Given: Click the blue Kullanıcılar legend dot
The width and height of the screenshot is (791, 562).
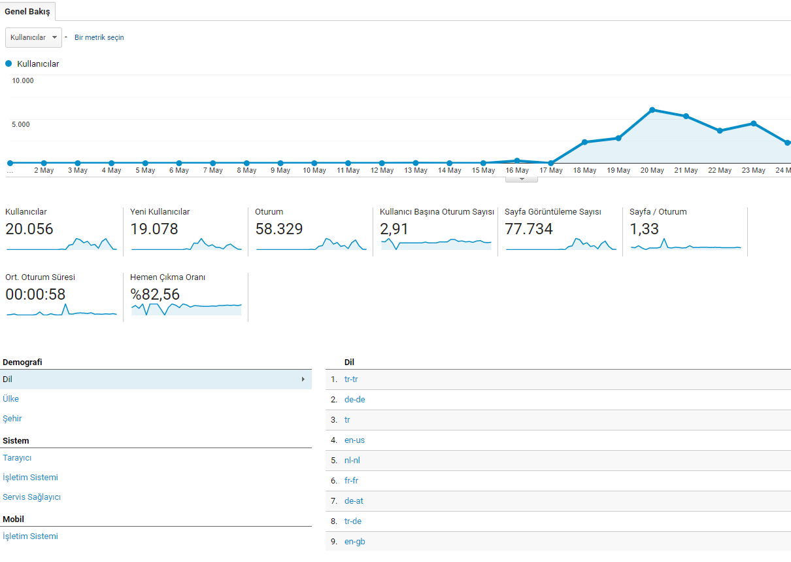Looking at the screenshot, I should [x=8, y=63].
